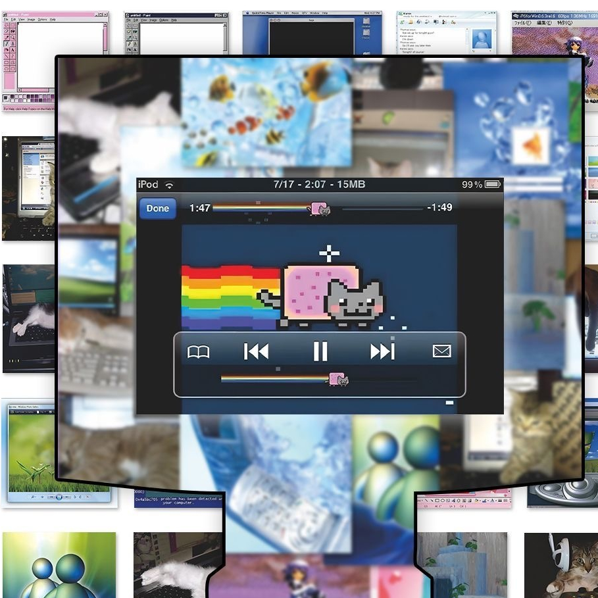Open Help menu in QuickTime window menu bar
The width and height of the screenshot is (598, 598).
click(x=325, y=13)
